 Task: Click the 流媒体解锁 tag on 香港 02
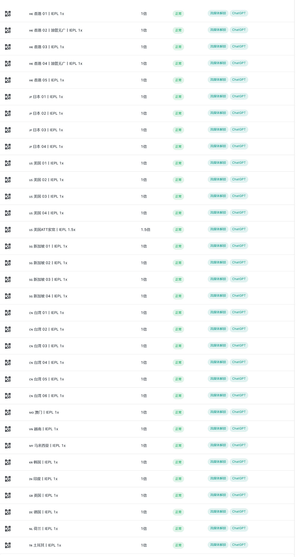[218, 30]
